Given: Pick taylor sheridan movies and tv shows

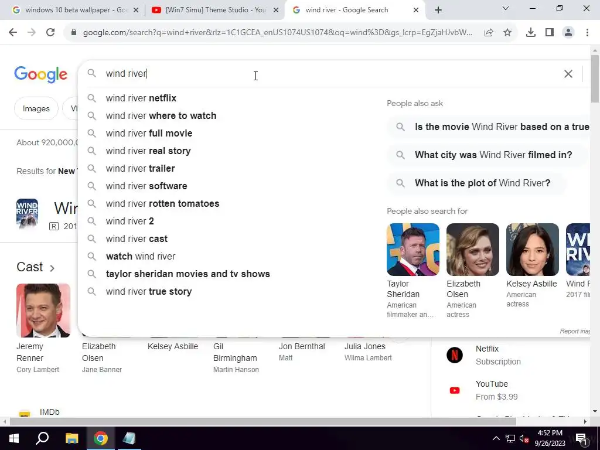Looking at the screenshot, I should point(188,274).
